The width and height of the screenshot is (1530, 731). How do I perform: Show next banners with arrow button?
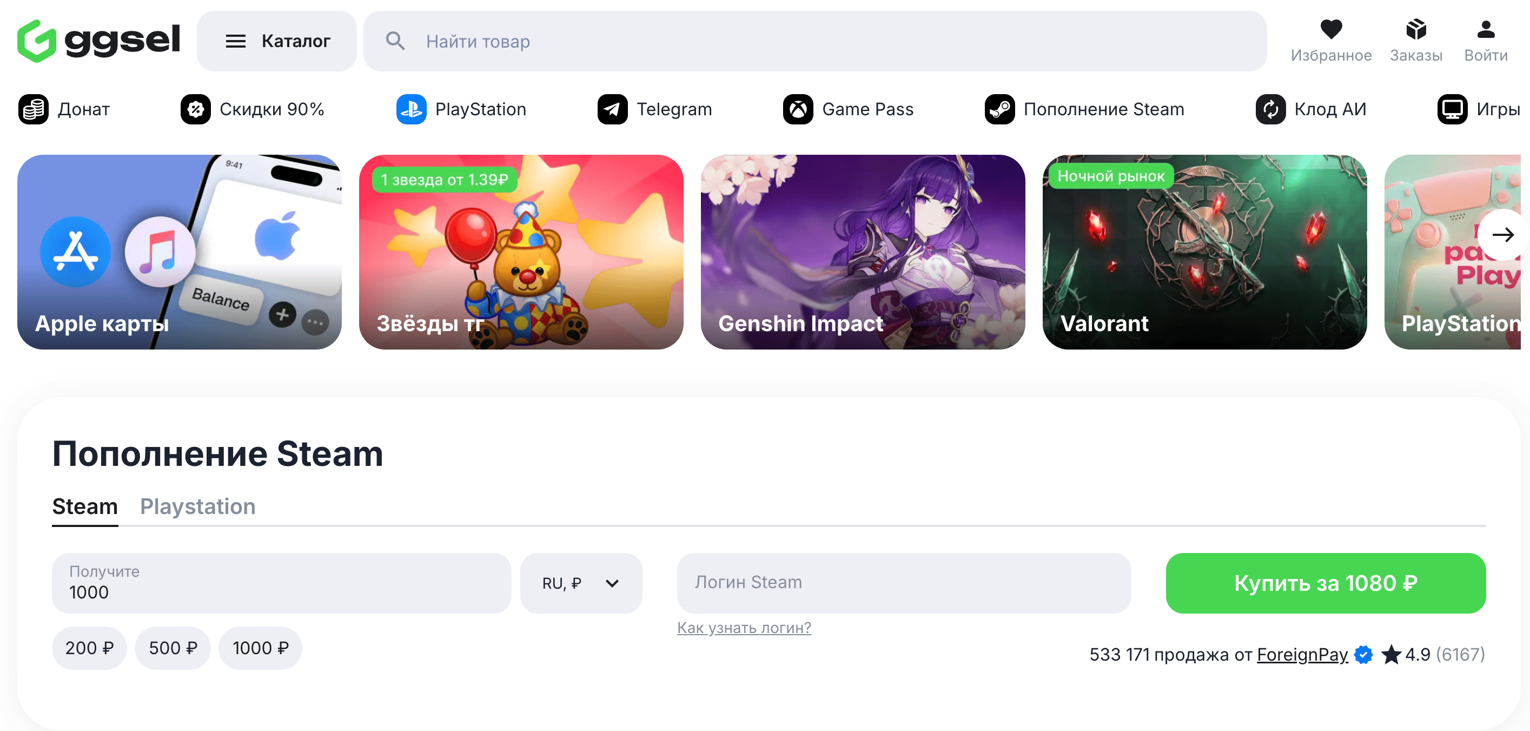(1502, 235)
